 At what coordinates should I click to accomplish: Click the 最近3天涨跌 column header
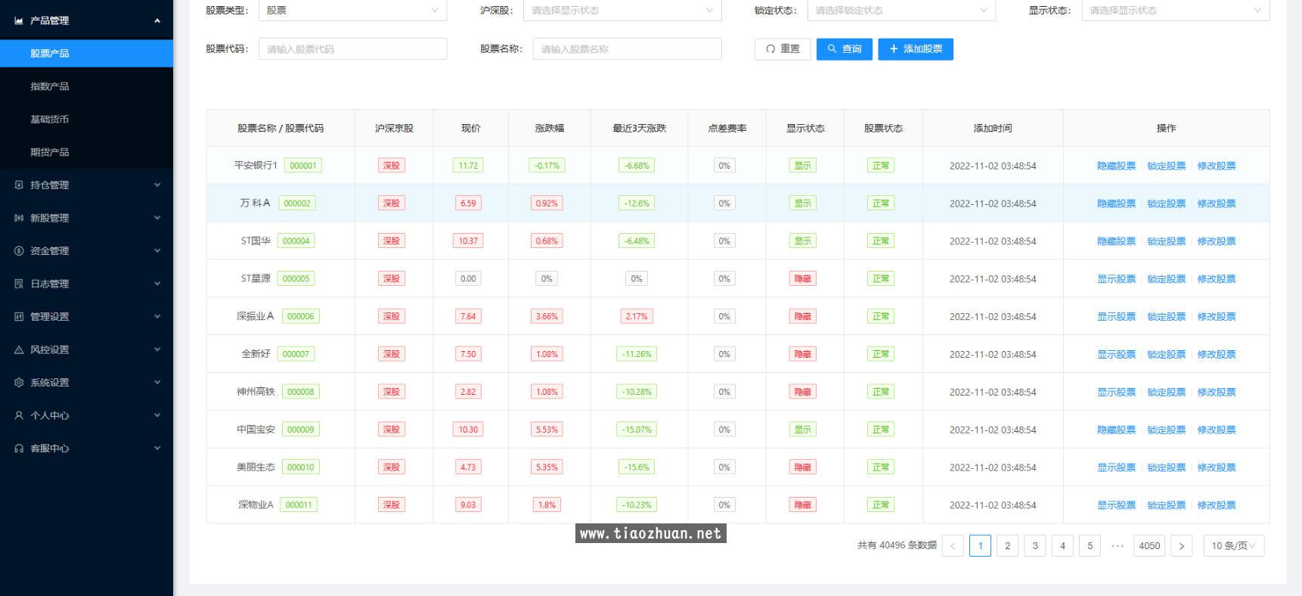(x=639, y=128)
